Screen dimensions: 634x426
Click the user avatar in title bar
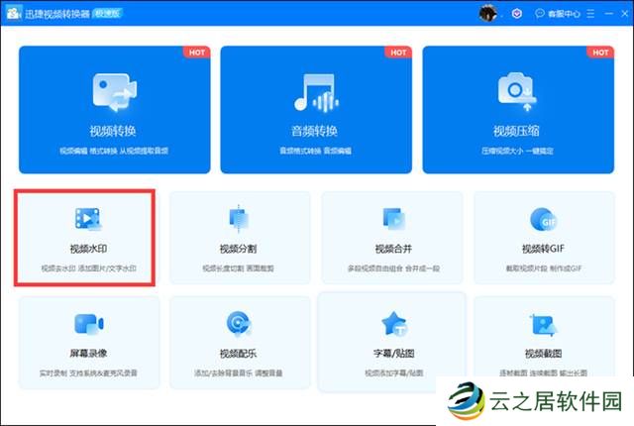tap(487, 13)
